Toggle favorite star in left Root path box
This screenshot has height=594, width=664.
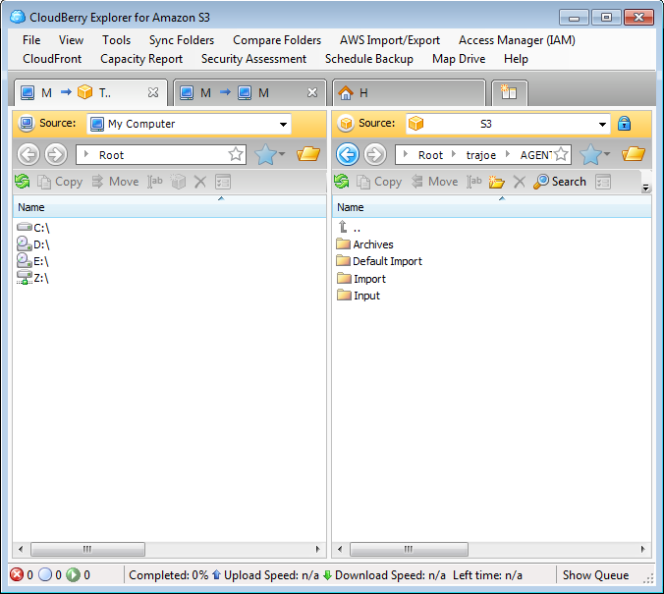click(236, 154)
